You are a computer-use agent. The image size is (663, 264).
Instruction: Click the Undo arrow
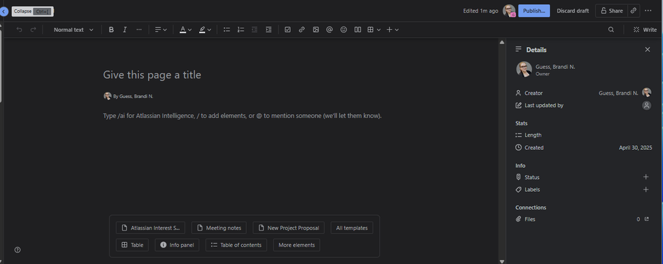(19, 30)
